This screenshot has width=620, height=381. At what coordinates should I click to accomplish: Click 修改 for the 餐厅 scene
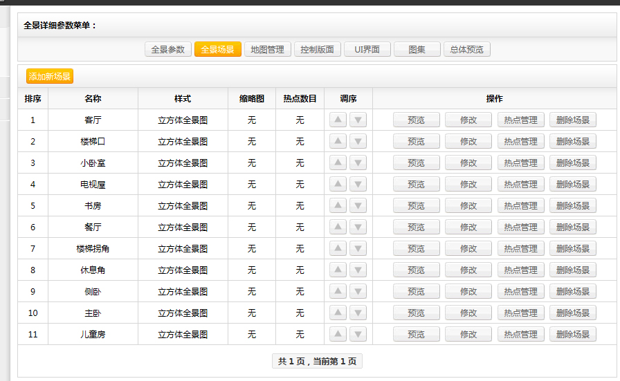[468, 227]
